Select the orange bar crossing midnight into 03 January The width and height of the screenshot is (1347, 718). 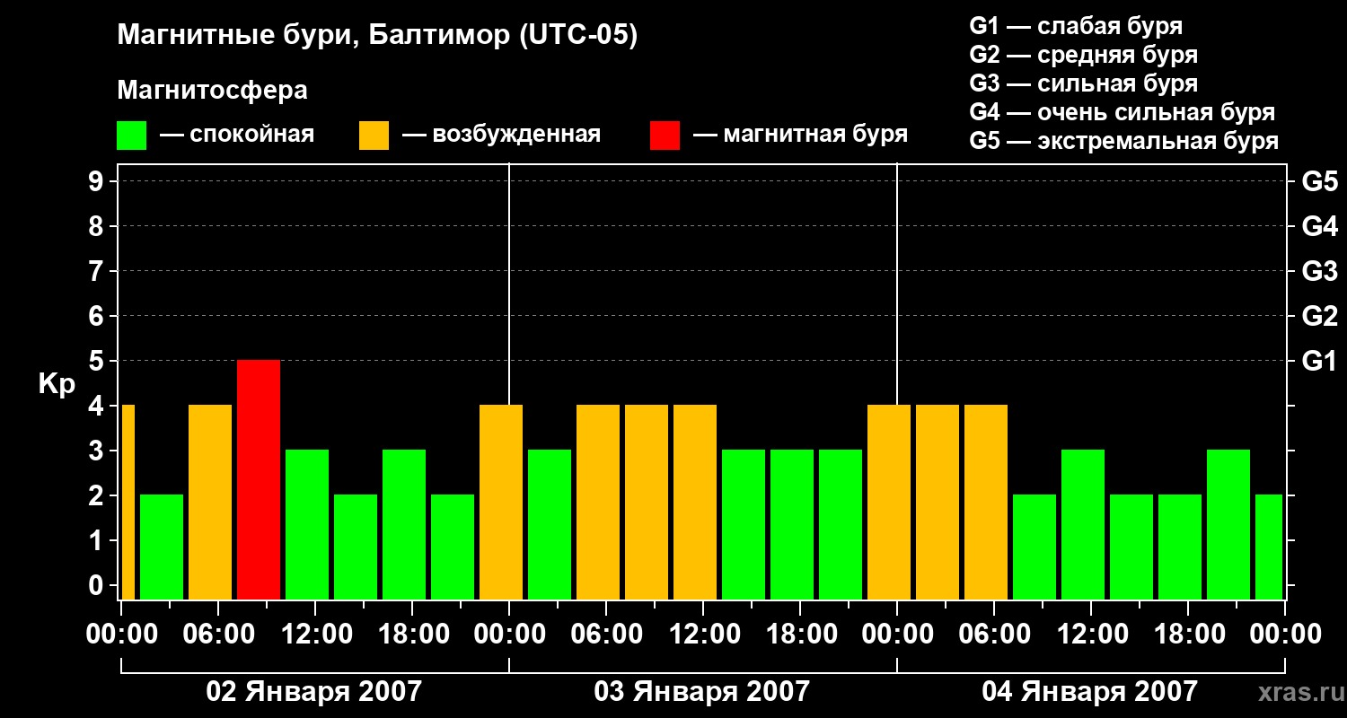[x=501, y=502]
